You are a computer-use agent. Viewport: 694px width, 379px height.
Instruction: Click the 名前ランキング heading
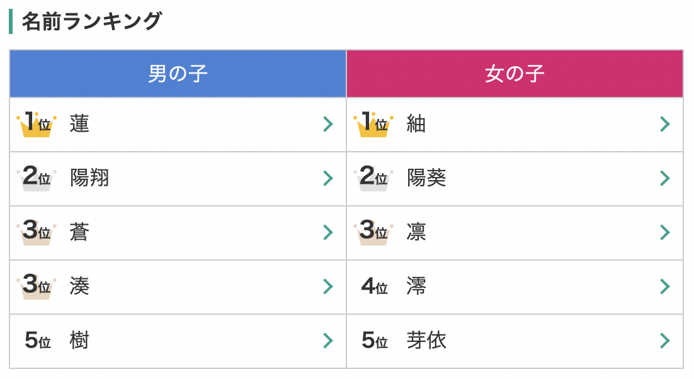click(x=91, y=21)
